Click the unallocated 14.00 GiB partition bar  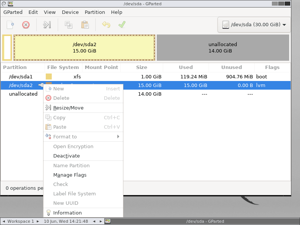point(223,48)
